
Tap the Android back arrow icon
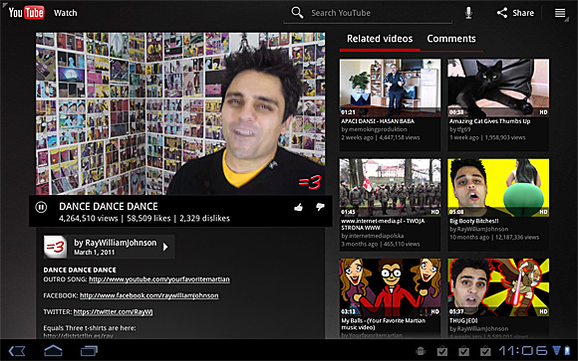[17, 351]
